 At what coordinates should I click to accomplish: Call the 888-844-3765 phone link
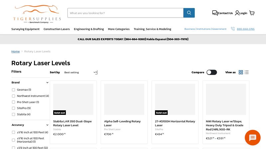[245, 29]
